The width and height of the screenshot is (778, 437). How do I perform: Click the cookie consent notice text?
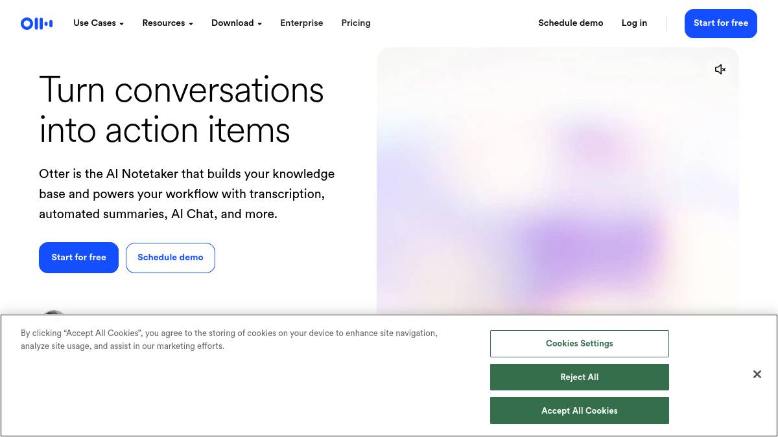click(x=229, y=340)
